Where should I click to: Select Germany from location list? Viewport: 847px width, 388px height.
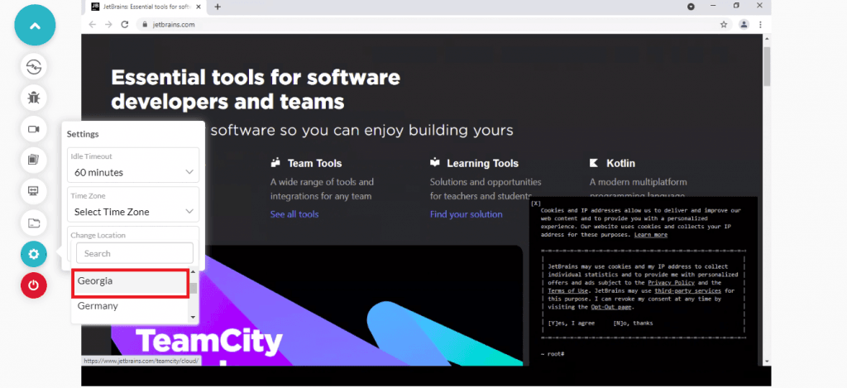coord(130,306)
